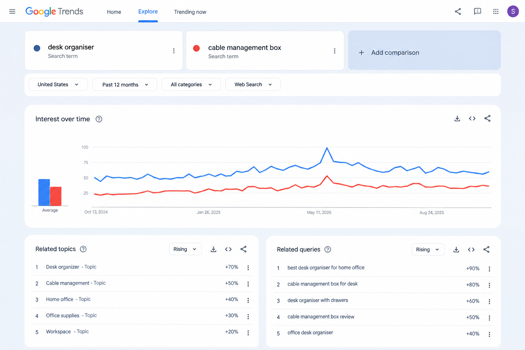Image resolution: width=525 pixels, height=350 pixels.
Task: Open 'desk organiser with drawers' query
Action: pyautogui.click(x=318, y=300)
